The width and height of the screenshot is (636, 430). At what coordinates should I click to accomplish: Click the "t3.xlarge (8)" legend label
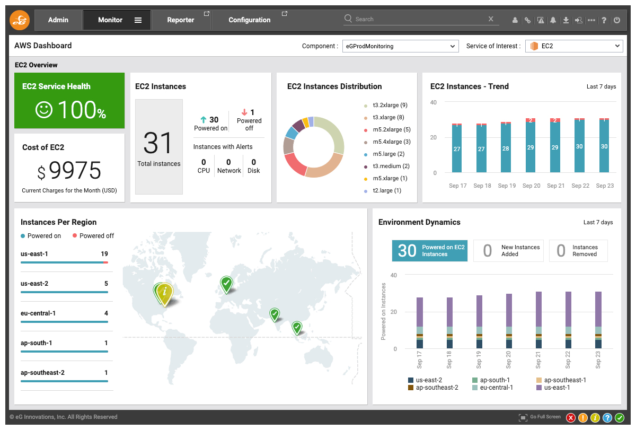coord(388,118)
